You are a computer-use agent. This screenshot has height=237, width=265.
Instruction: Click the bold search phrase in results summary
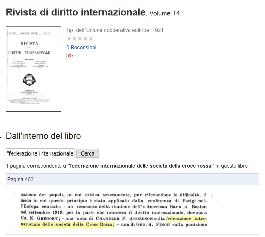coord(141,166)
